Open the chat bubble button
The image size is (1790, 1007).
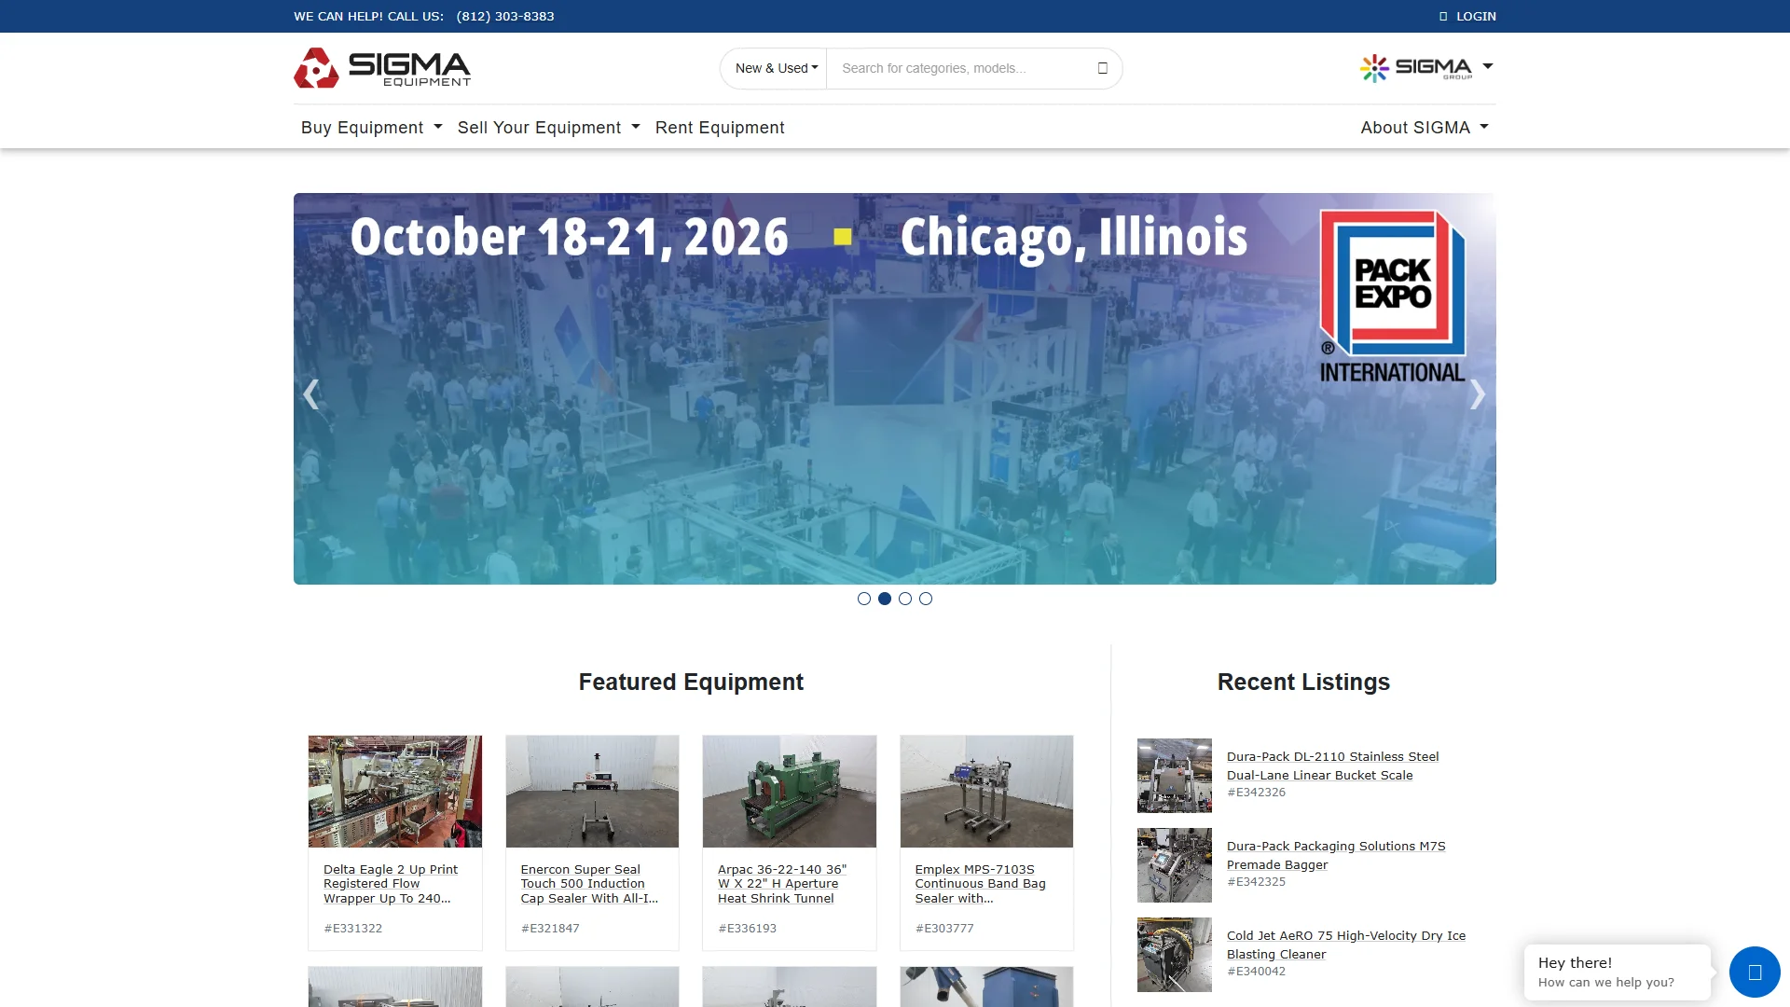point(1755,973)
